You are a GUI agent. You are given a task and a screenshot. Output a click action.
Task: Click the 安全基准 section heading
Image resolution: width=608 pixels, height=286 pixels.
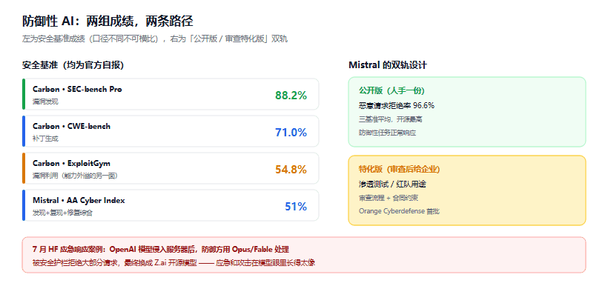tap(73, 65)
